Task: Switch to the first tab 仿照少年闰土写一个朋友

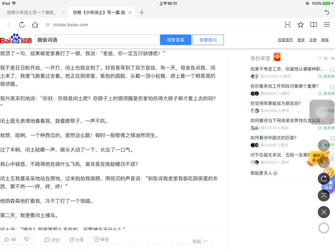Action: 31,12
